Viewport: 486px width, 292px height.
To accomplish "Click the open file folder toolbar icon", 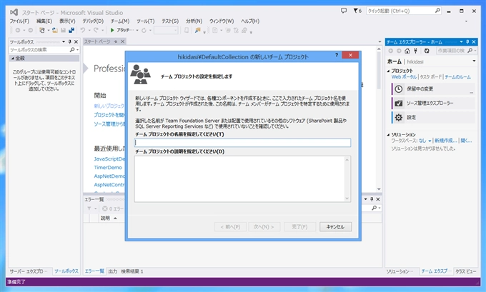I will [x=55, y=30].
